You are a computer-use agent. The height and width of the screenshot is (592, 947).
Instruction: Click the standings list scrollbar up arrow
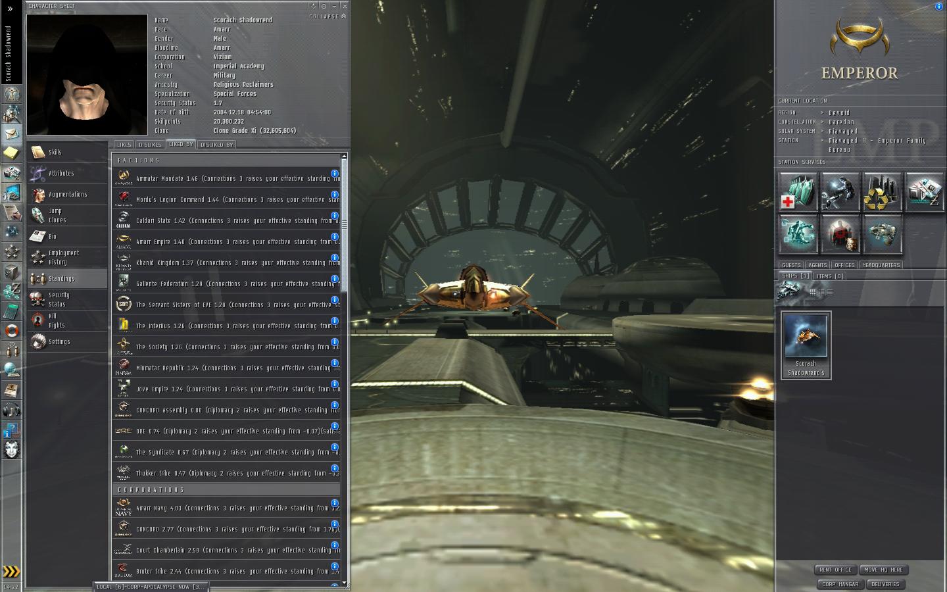[x=343, y=157]
